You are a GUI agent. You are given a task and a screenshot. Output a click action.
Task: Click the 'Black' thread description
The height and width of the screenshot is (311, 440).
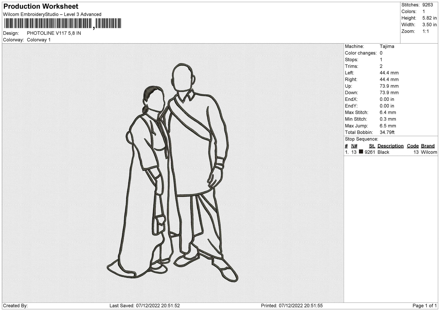383,152
